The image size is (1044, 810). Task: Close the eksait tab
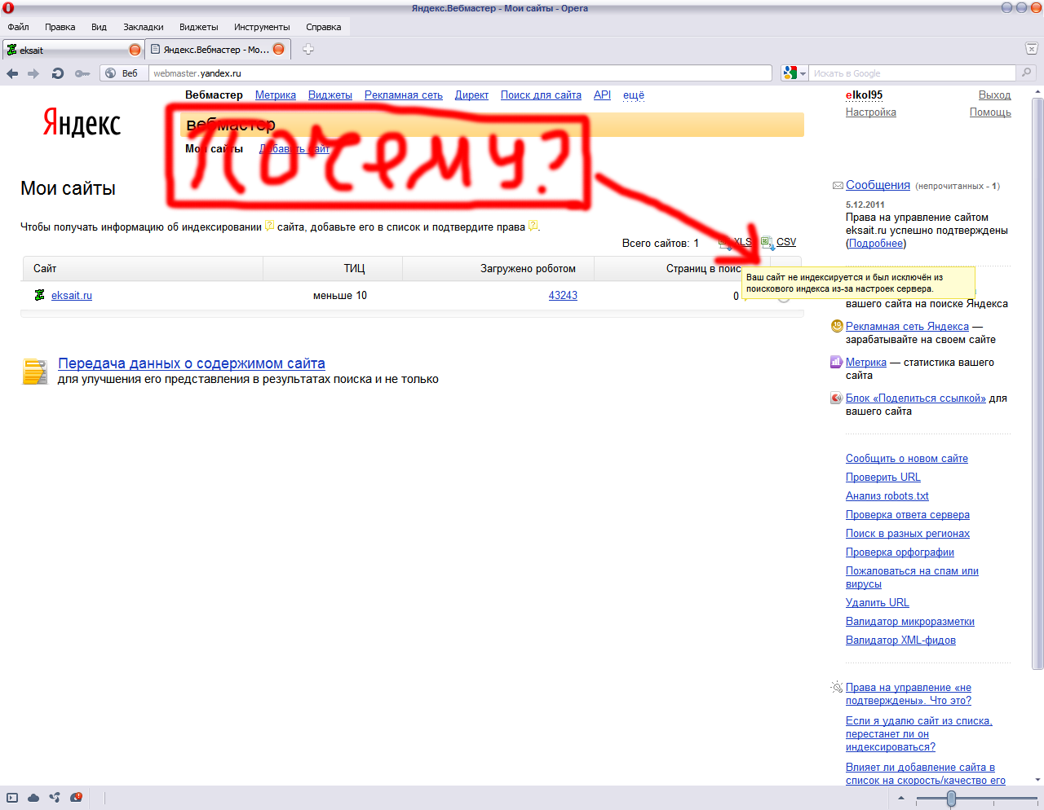tap(135, 50)
